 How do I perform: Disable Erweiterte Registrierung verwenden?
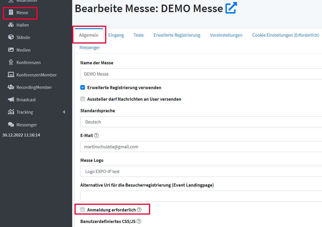tap(83, 87)
